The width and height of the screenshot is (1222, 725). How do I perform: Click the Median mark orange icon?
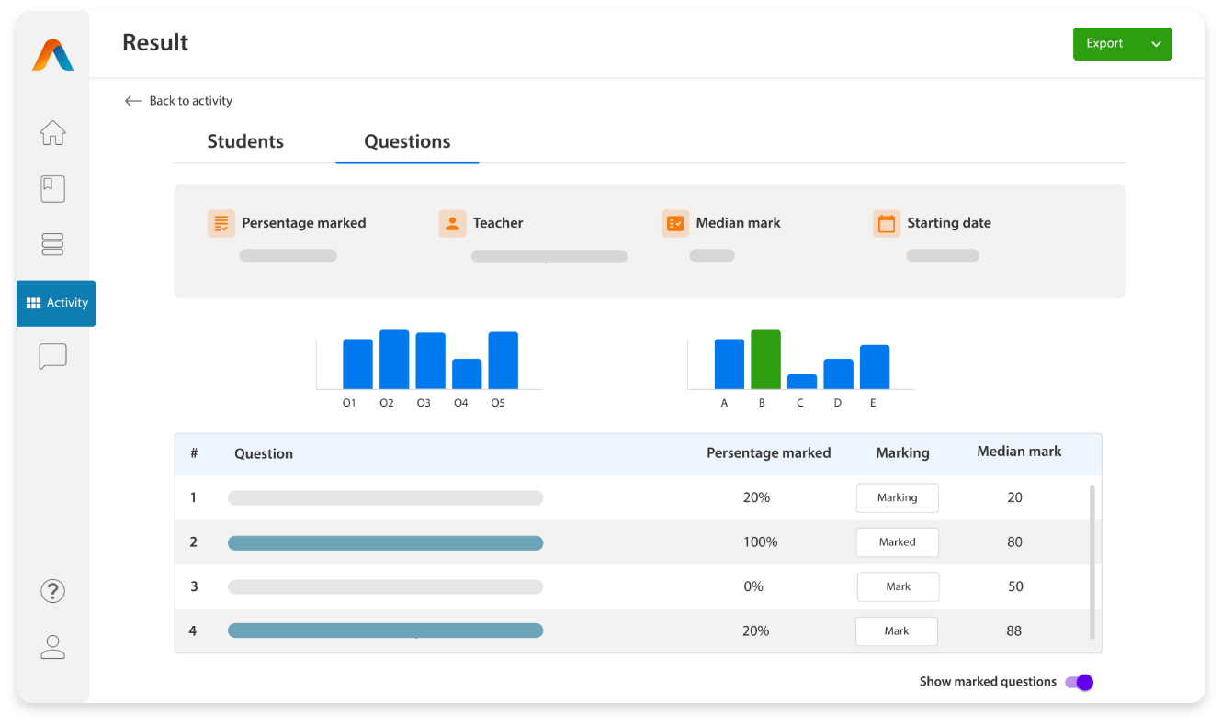pyautogui.click(x=675, y=223)
